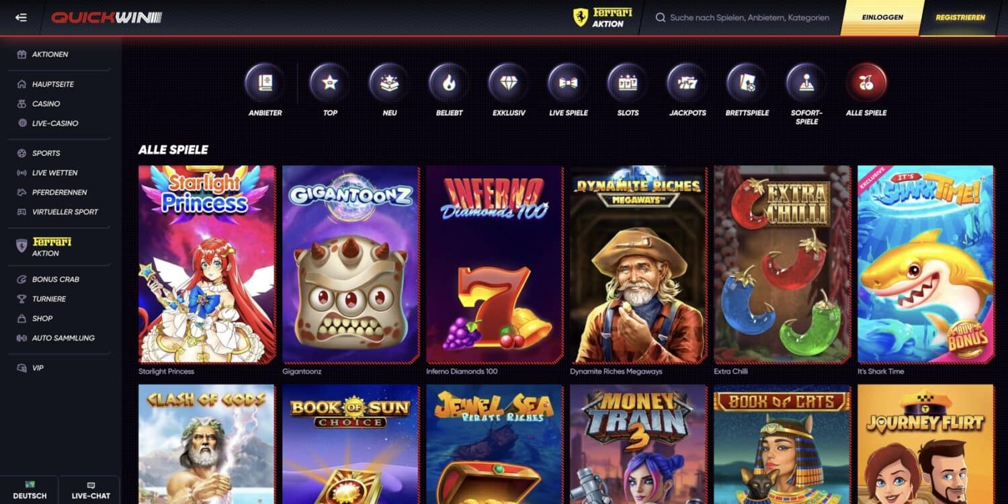Open the Exklusiv diamond category icon
The image size is (1008, 504).
509,83
